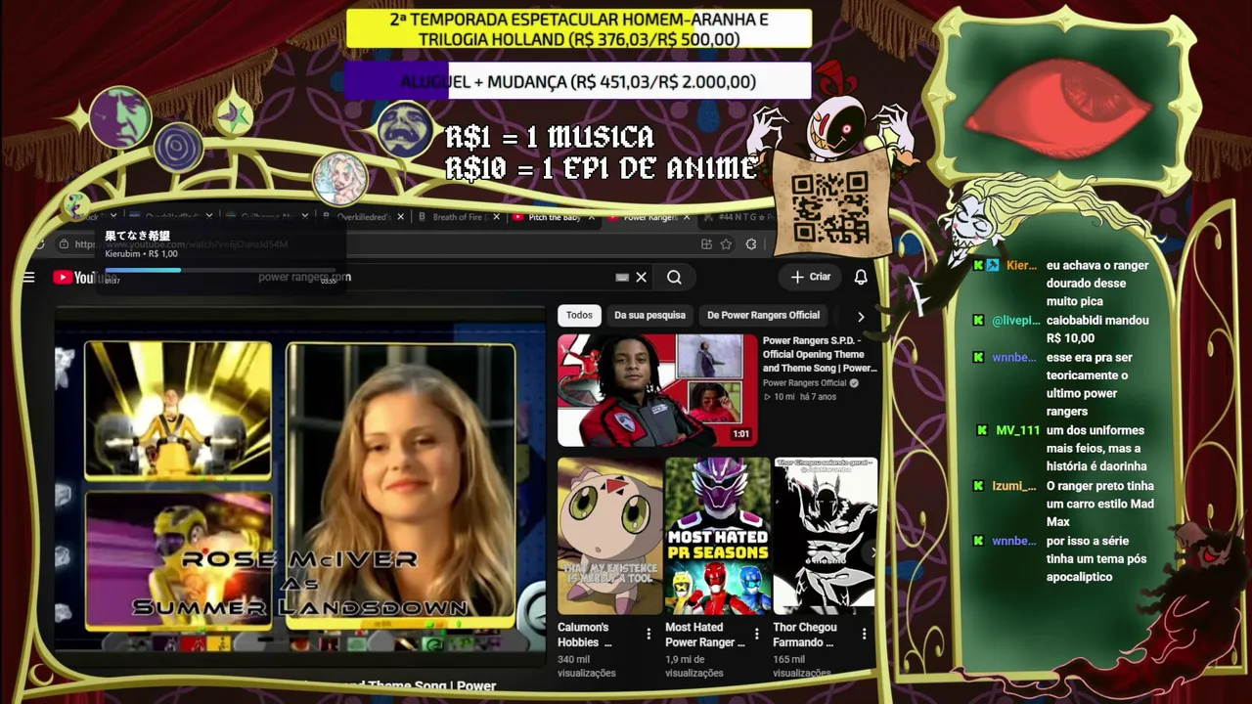
Task: Open the Power Rangers S.P.D. video thumbnail
Action: point(657,390)
